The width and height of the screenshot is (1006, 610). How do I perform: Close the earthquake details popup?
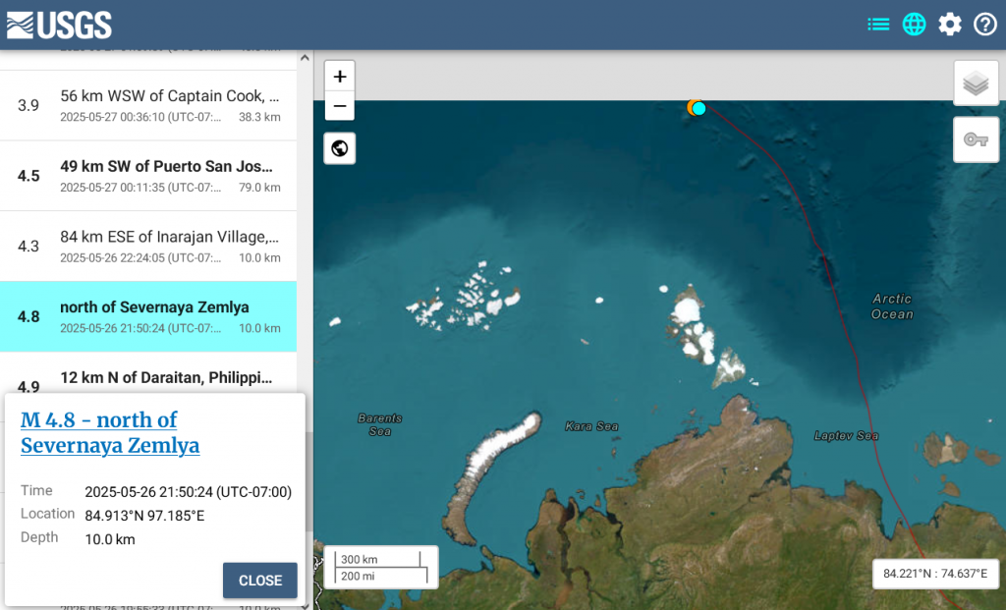point(259,580)
